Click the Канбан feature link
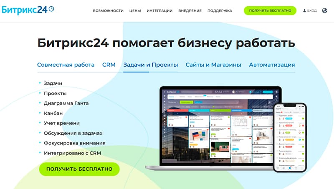Viewport: 334px width, 189px height. coord(53,113)
